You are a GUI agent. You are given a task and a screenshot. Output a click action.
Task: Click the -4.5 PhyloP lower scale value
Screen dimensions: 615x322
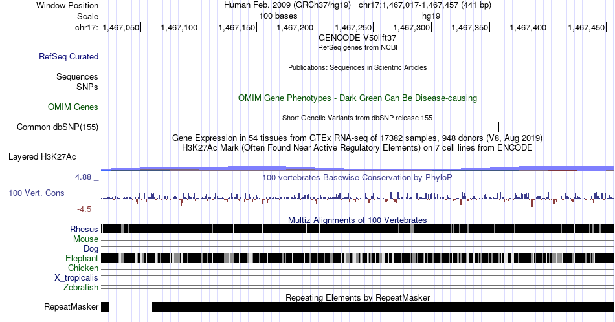(84, 209)
